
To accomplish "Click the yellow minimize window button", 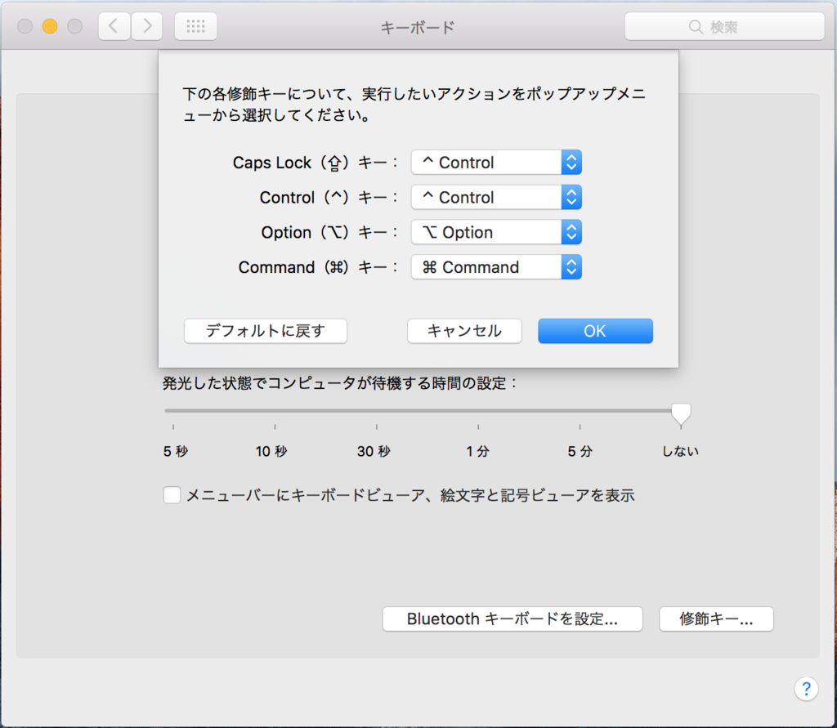I will [x=50, y=26].
